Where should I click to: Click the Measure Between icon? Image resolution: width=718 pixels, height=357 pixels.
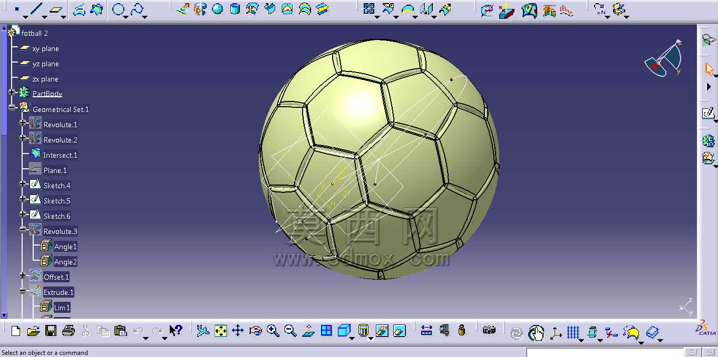tap(426, 331)
